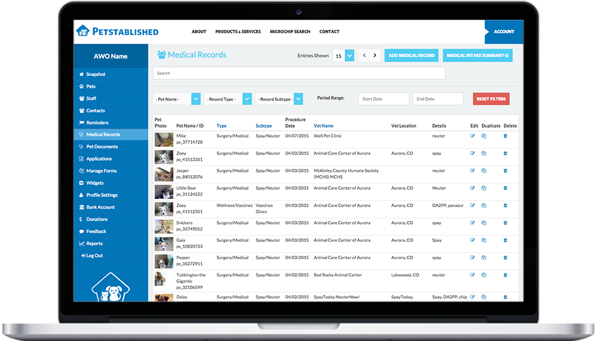Go to Pet Documents in sidebar
Screen dimensions: 597x341
tap(102, 147)
